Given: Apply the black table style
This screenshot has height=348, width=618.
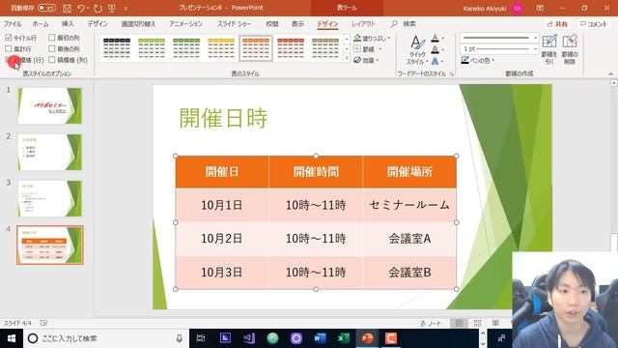Looking at the screenshot, I should 117,48.
